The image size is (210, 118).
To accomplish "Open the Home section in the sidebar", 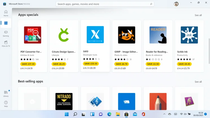I will point(6,13).
